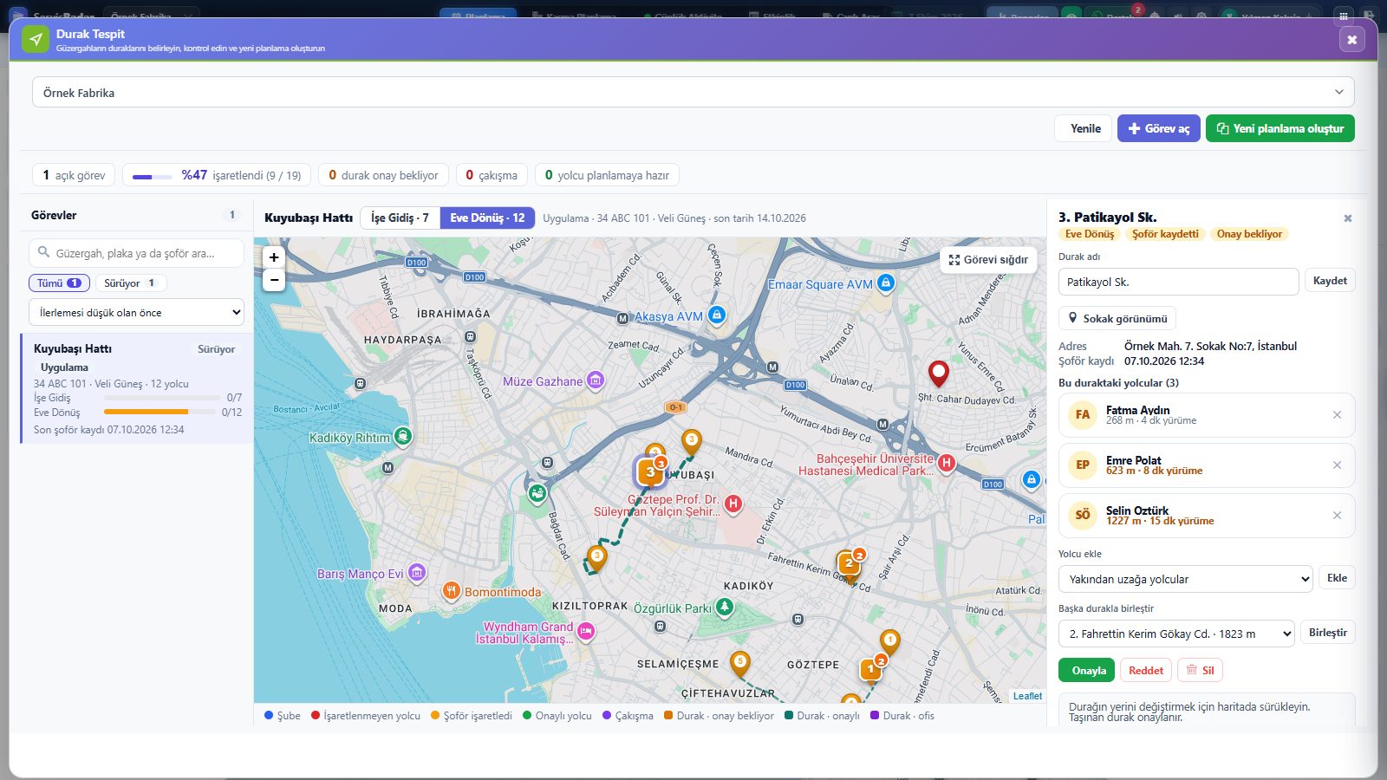Remove Selin Öztürk from the stop

1337,515
